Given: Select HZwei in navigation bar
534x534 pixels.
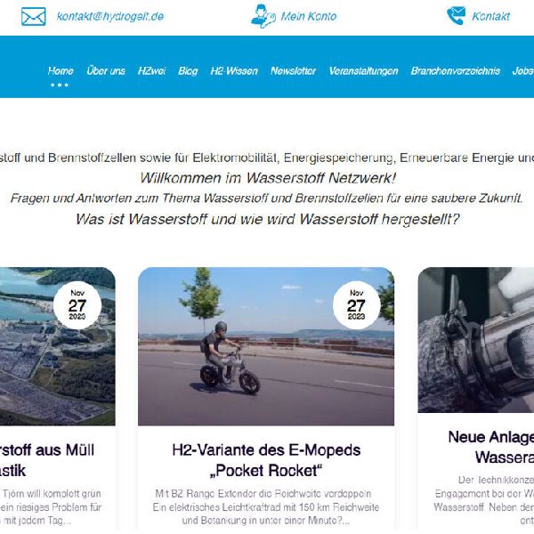Looking at the screenshot, I should coord(151,70).
